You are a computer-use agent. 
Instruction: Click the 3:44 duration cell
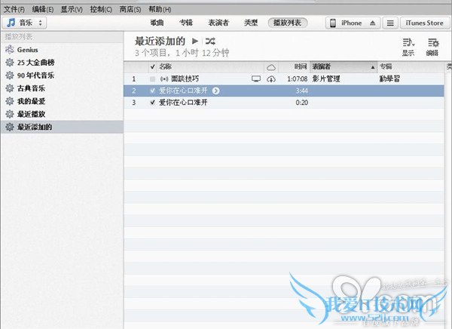(x=302, y=91)
